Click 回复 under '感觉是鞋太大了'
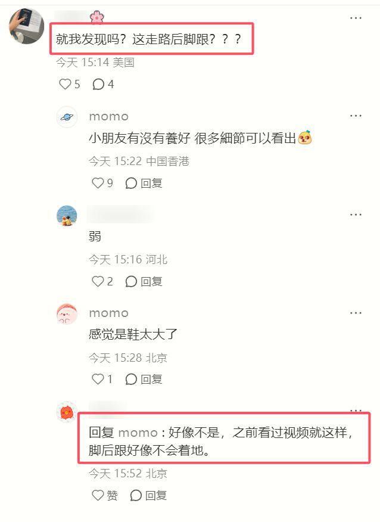The height and width of the screenshot is (522, 380). (144, 379)
